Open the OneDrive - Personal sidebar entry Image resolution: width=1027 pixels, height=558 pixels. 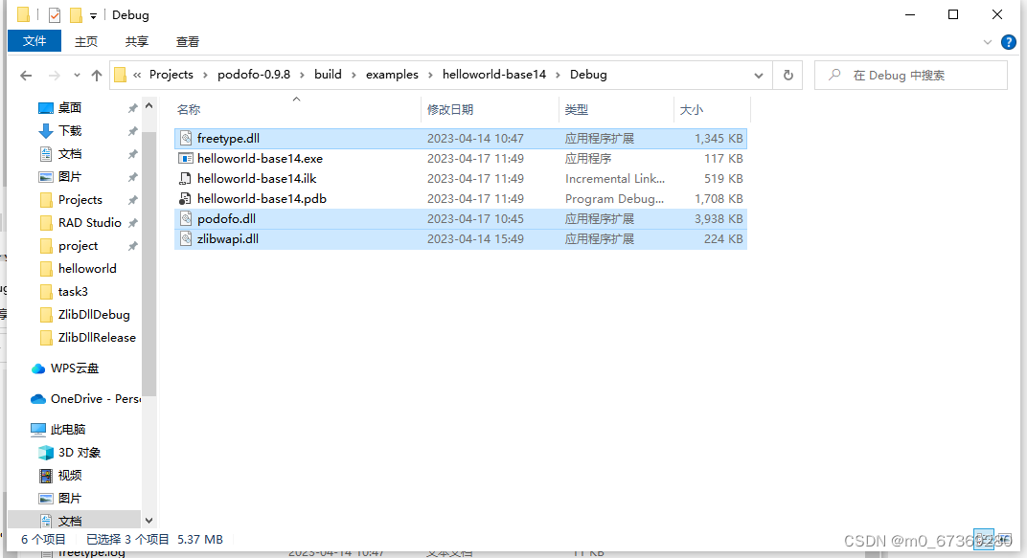click(80, 398)
